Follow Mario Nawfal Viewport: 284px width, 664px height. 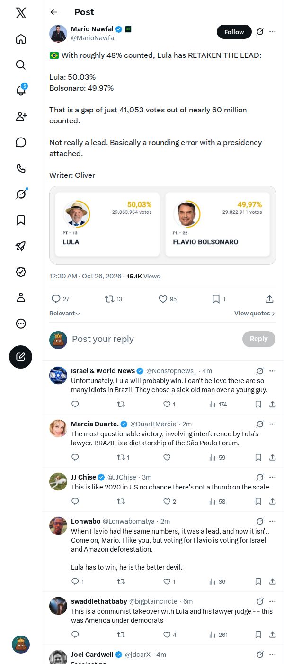pyautogui.click(x=234, y=32)
